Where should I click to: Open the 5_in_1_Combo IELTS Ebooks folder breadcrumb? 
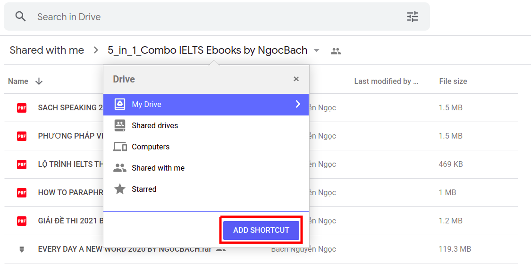207,50
